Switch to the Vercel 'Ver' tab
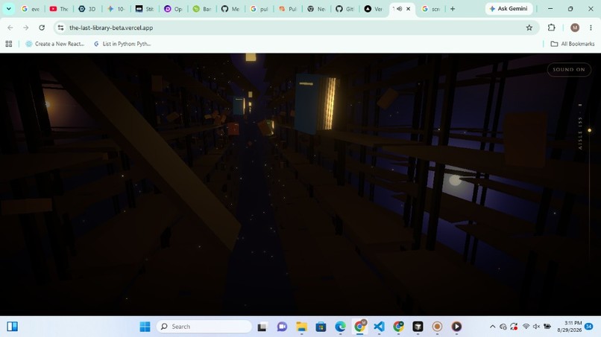 (374, 8)
